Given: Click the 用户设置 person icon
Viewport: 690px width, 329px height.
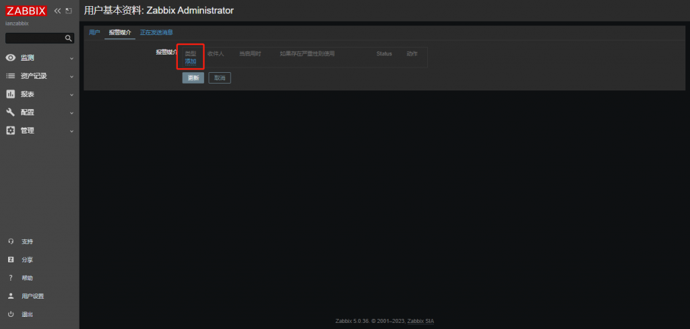Looking at the screenshot, I should pos(11,296).
